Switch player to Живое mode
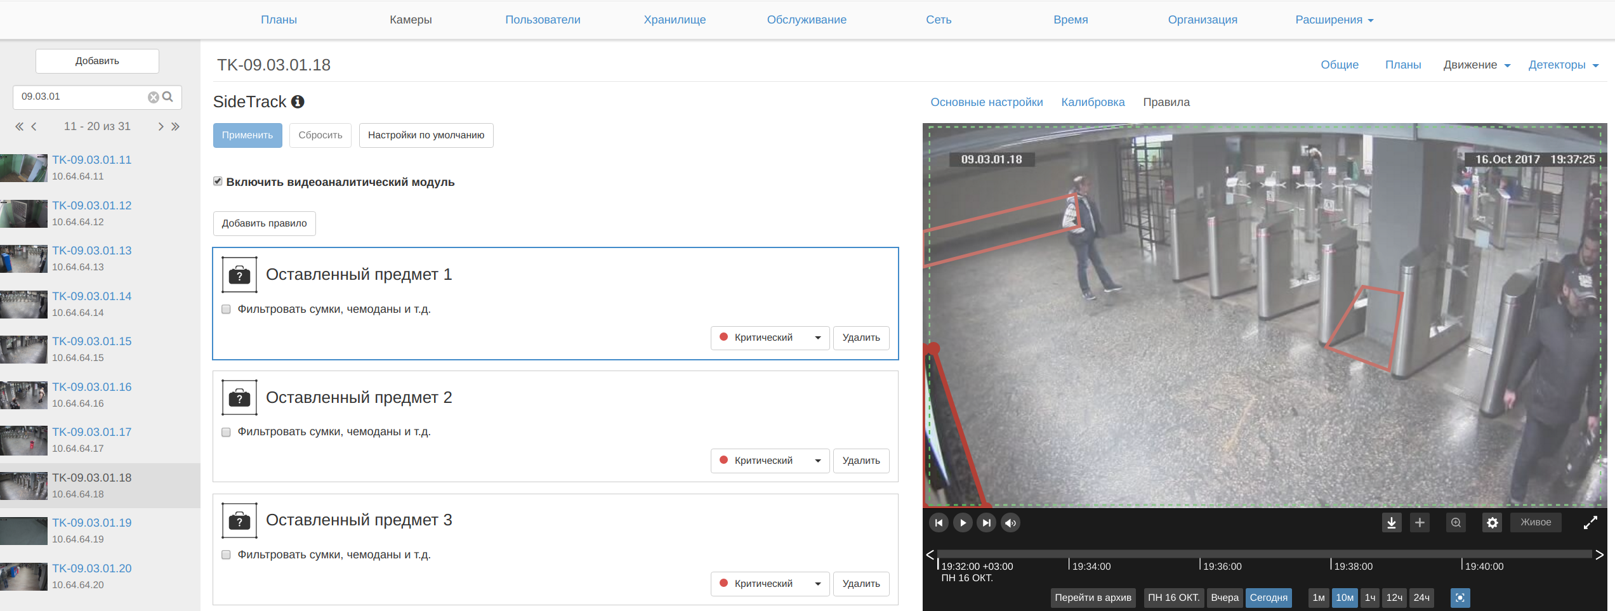1615x611 pixels. pos(1536,522)
